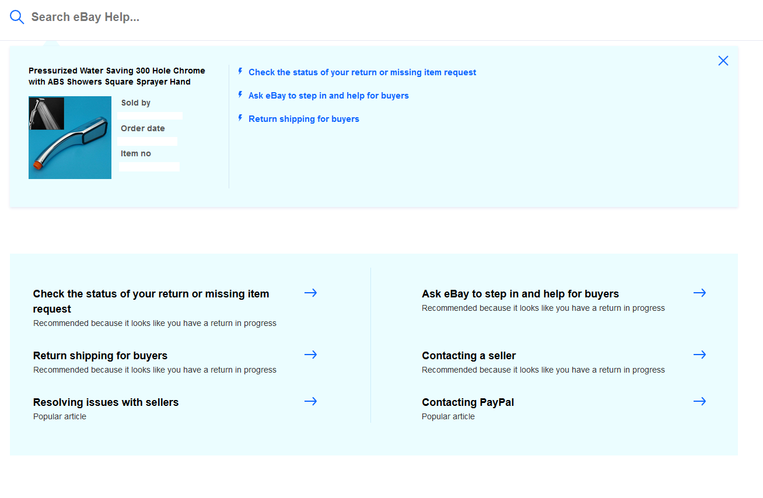The height and width of the screenshot is (498, 763).
Task: Close the order details panel
Action: [723, 61]
